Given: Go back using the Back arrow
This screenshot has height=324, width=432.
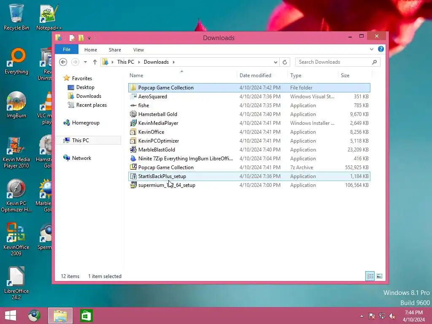Looking at the screenshot, I should [63, 62].
